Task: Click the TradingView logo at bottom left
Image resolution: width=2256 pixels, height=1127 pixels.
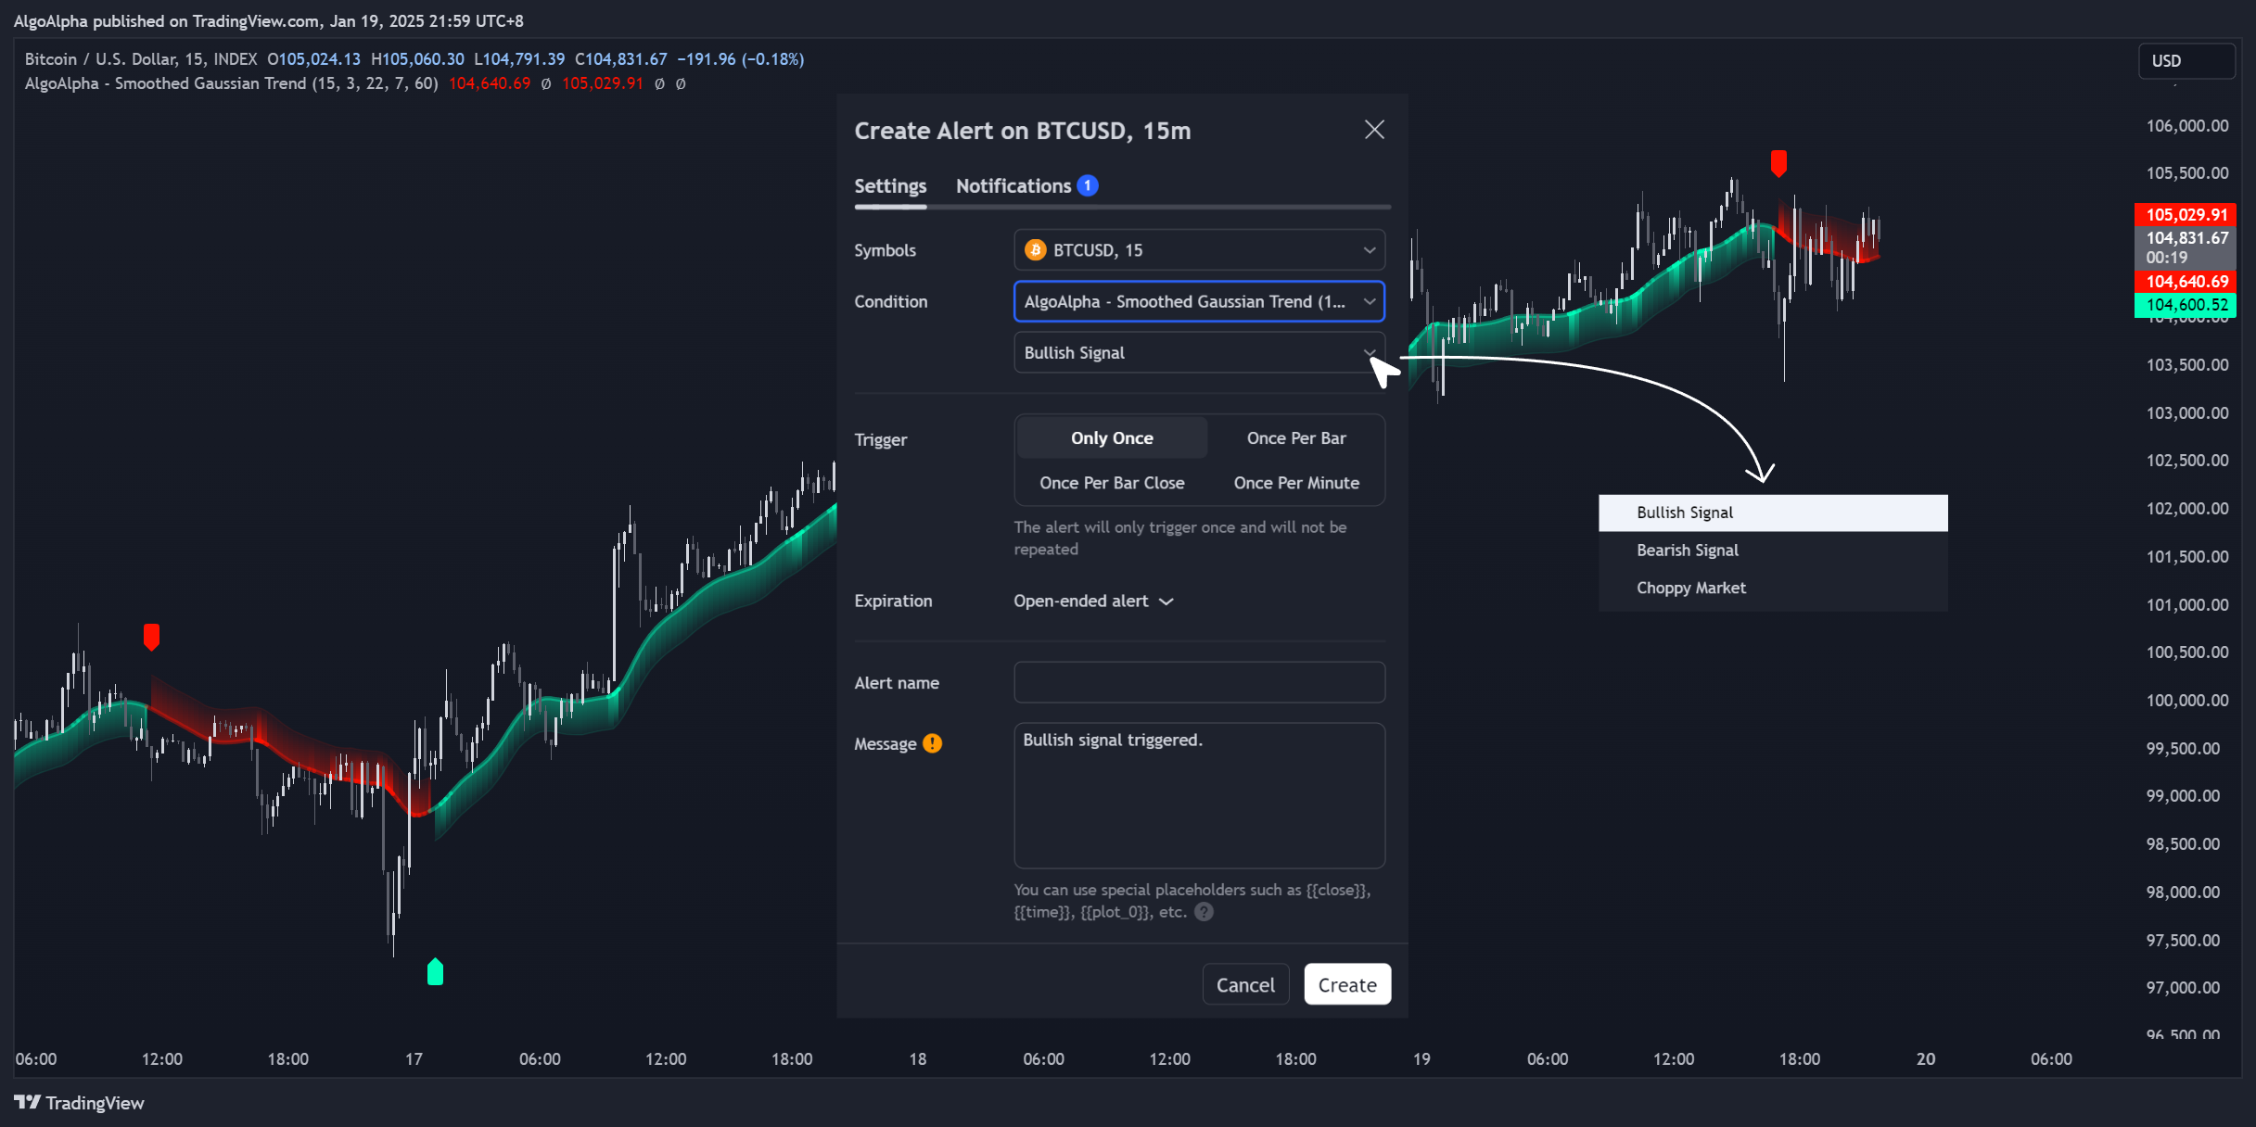Action: [x=79, y=1103]
